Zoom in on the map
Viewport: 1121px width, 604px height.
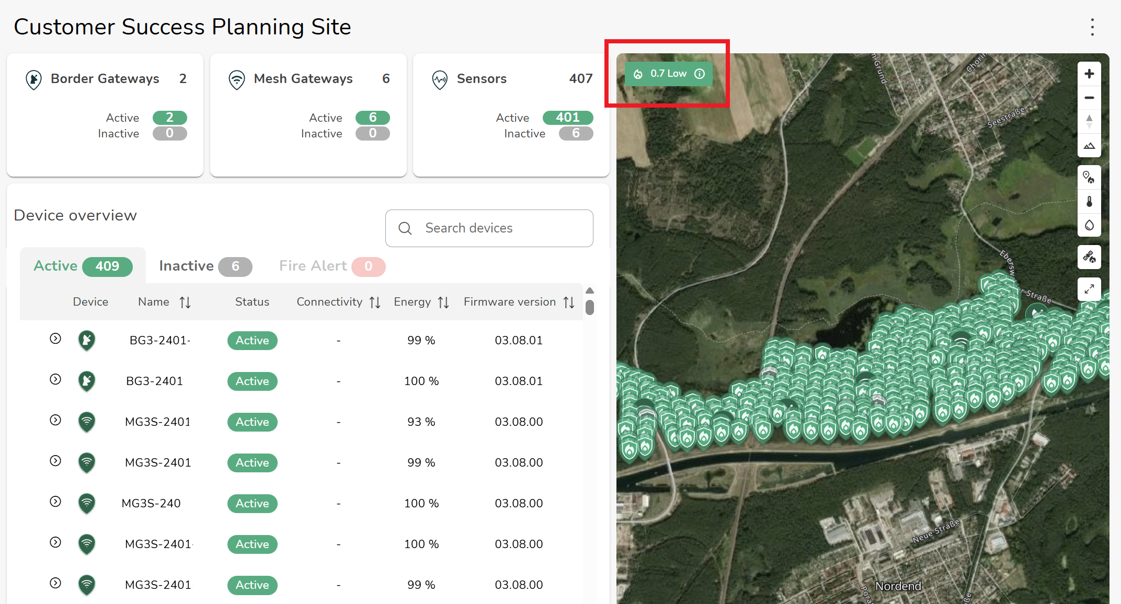(x=1089, y=74)
